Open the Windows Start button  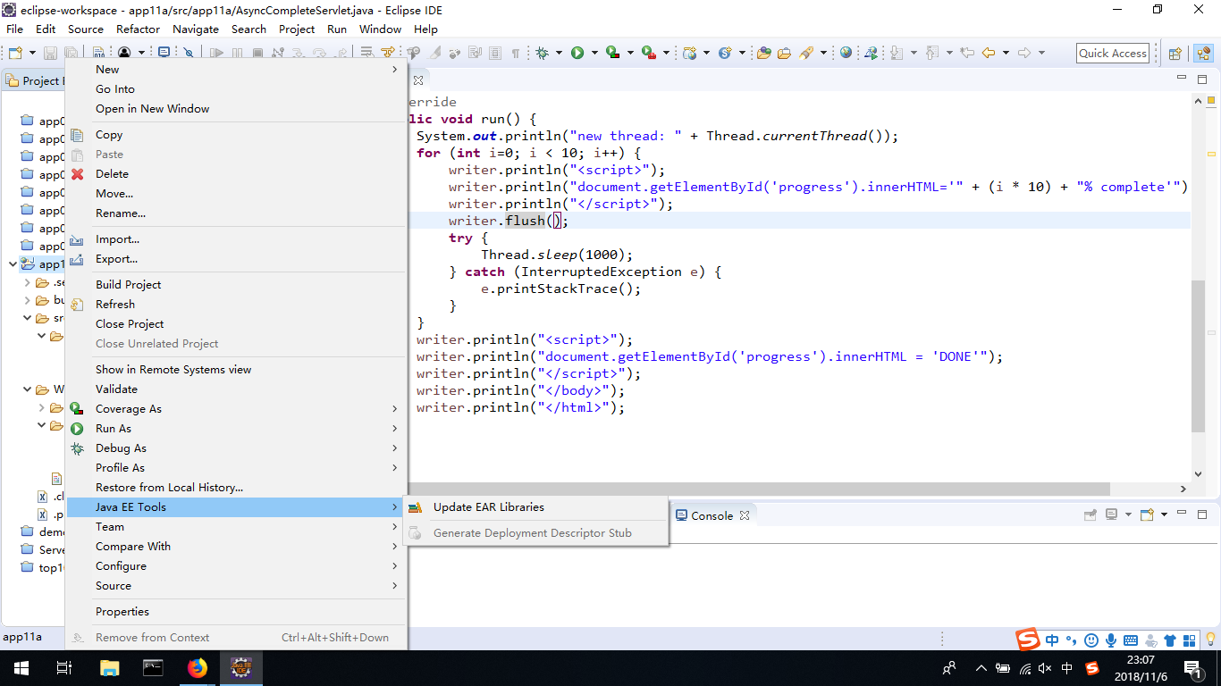pos(21,667)
